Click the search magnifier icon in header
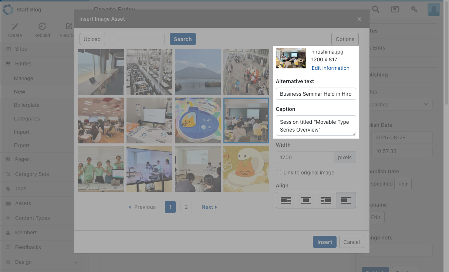Viewport: 449px width, 272px height. point(376,10)
